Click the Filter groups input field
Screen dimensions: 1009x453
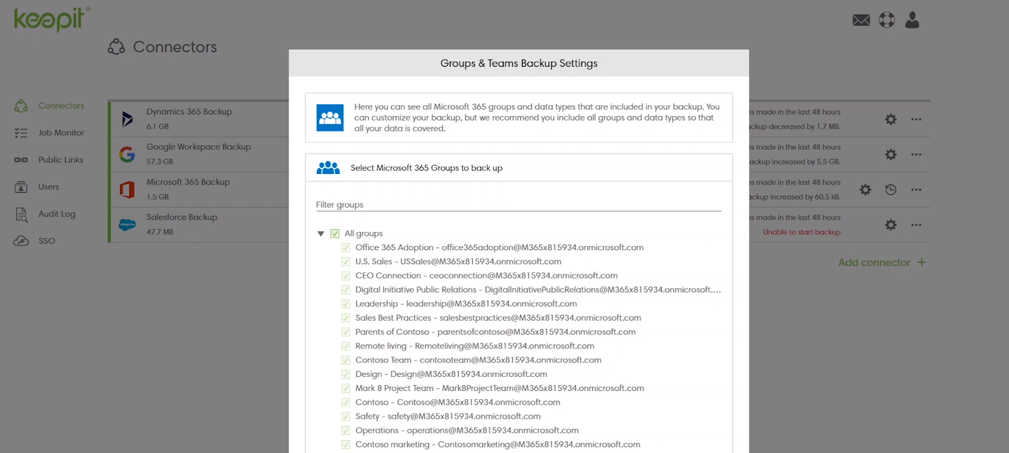518,204
